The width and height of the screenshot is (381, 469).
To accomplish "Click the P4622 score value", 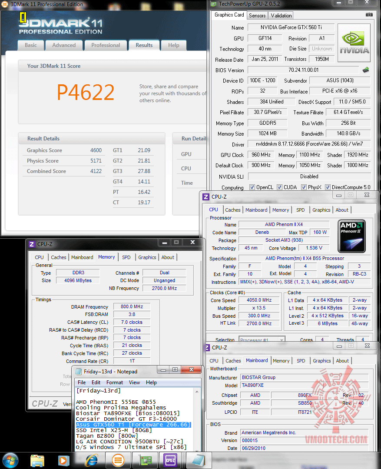I will 86,92.
